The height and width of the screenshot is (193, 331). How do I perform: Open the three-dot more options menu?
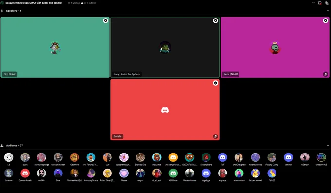tap(313, 3)
